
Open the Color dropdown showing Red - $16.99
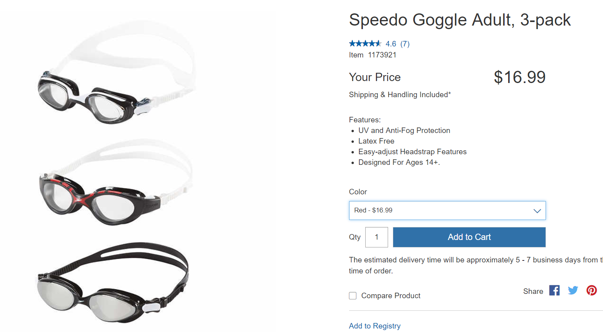447,210
